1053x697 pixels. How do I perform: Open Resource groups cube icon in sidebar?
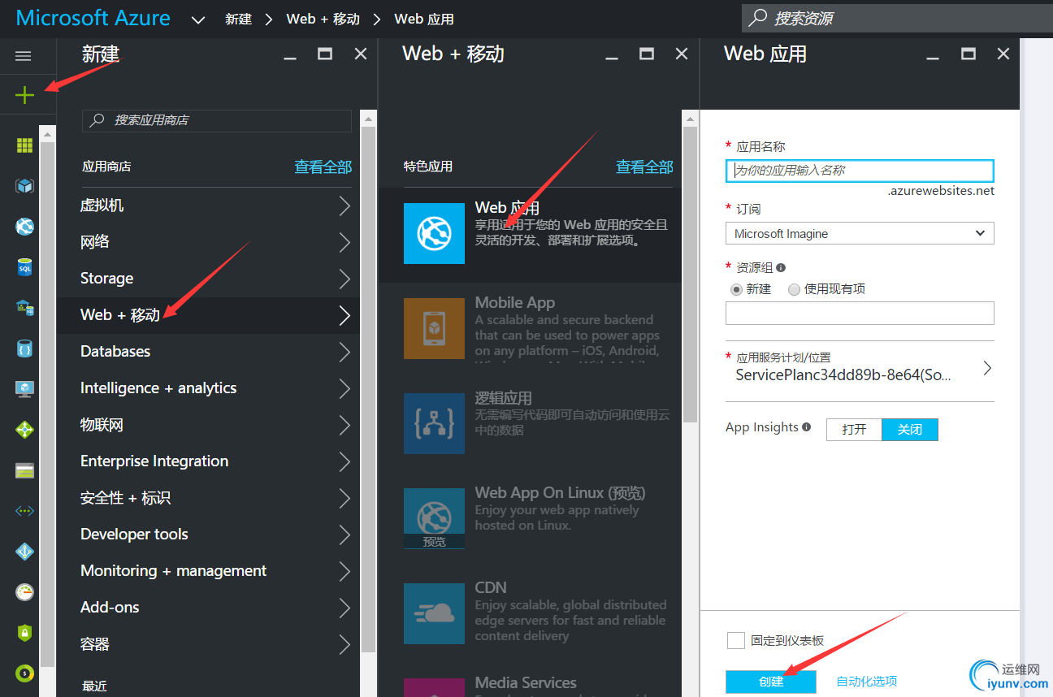coord(24,186)
